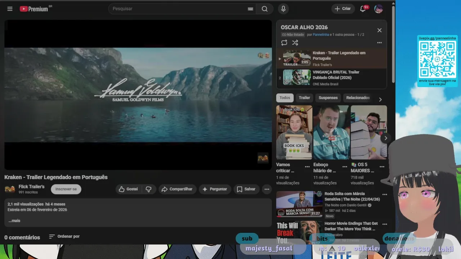Click the 0 comentários heading
Image resolution: width=461 pixels, height=259 pixels.
point(22,237)
